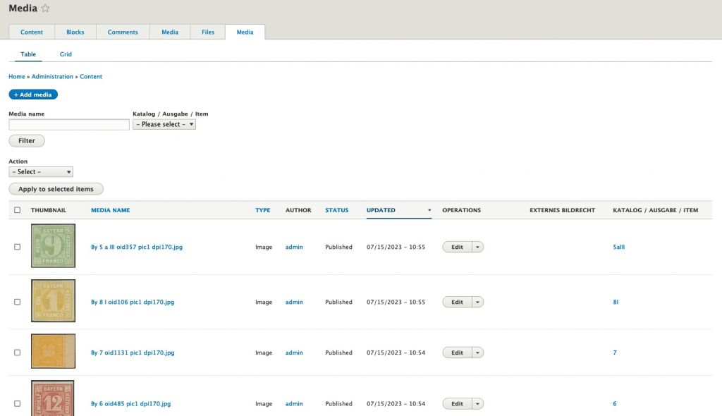The image size is (722, 416).
Task: Click the star icon next to Media title
Action: click(46, 8)
